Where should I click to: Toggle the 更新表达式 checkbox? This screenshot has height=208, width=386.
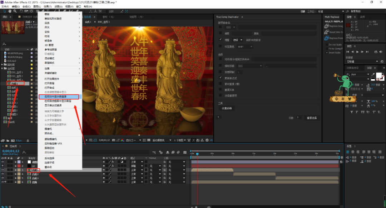point(220,78)
